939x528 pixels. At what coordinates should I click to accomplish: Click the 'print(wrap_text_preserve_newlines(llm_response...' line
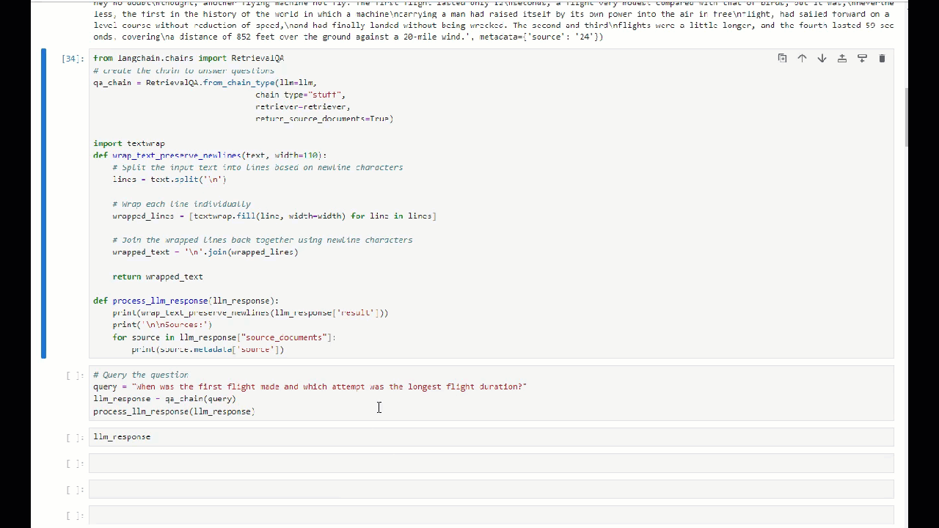[x=250, y=313]
